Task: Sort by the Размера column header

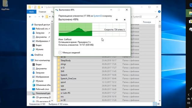Action: pos(147,22)
